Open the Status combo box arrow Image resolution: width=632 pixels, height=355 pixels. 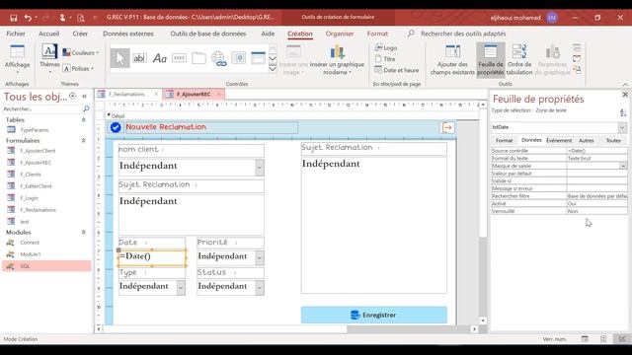[260, 288]
